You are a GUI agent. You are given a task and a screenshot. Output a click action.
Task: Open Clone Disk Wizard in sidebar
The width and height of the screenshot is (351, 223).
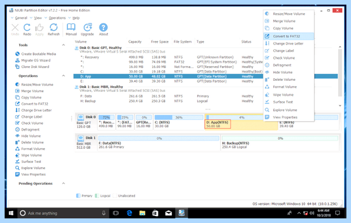(x=35, y=67)
